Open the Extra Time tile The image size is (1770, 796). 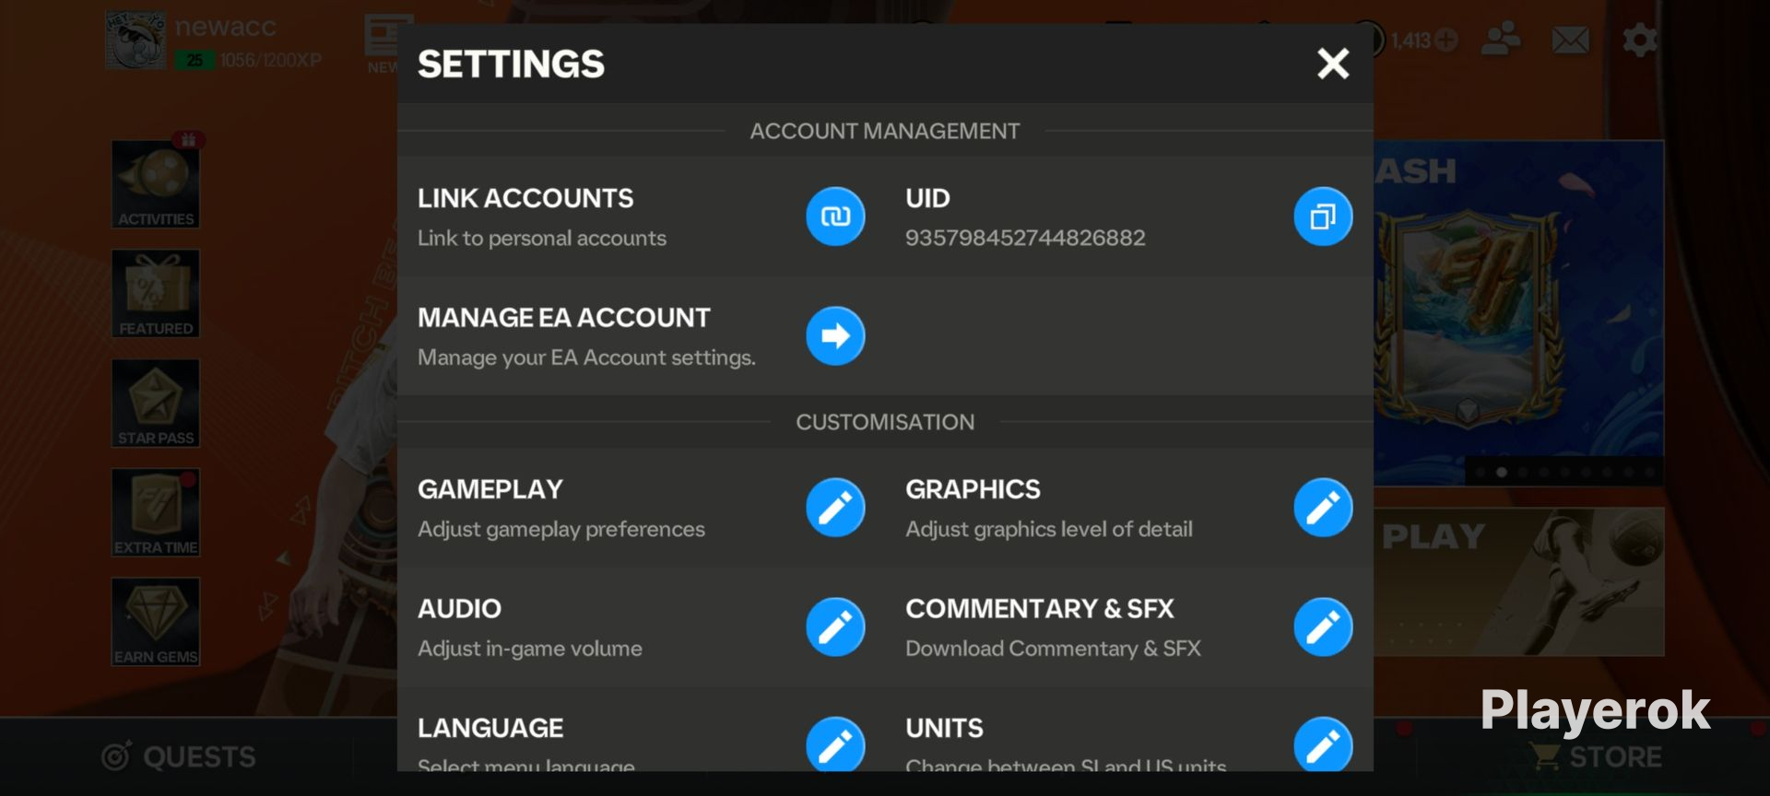click(156, 512)
